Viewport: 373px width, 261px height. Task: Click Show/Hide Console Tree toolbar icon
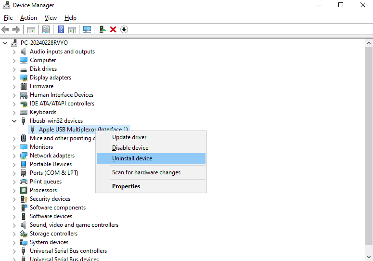pyautogui.click(x=31, y=29)
